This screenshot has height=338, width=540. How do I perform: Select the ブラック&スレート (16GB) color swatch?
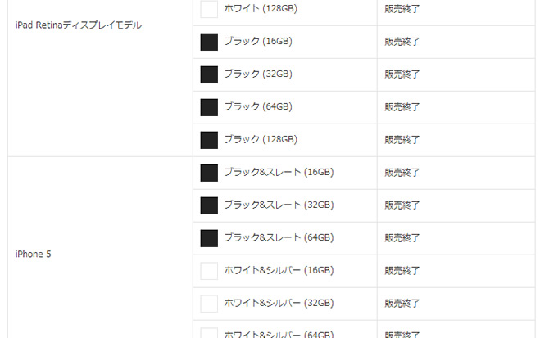pyautogui.click(x=209, y=173)
